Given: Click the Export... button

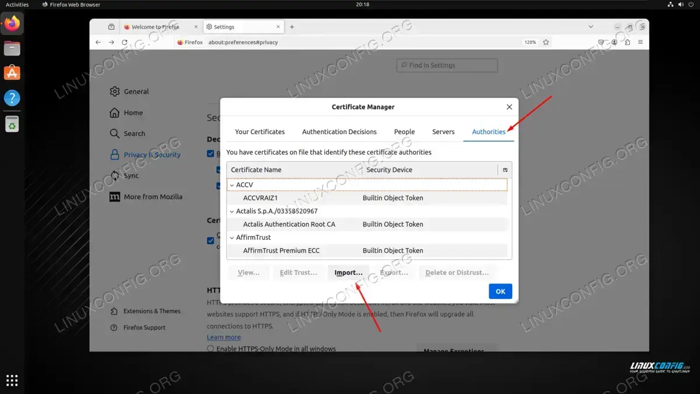Looking at the screenshot, I should coord(394,273).
